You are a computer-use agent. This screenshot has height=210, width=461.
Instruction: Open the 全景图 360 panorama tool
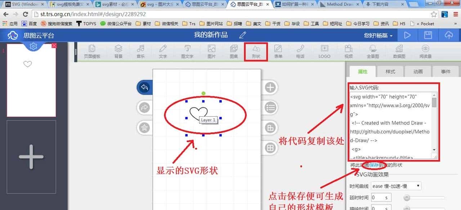pos(373,51)
